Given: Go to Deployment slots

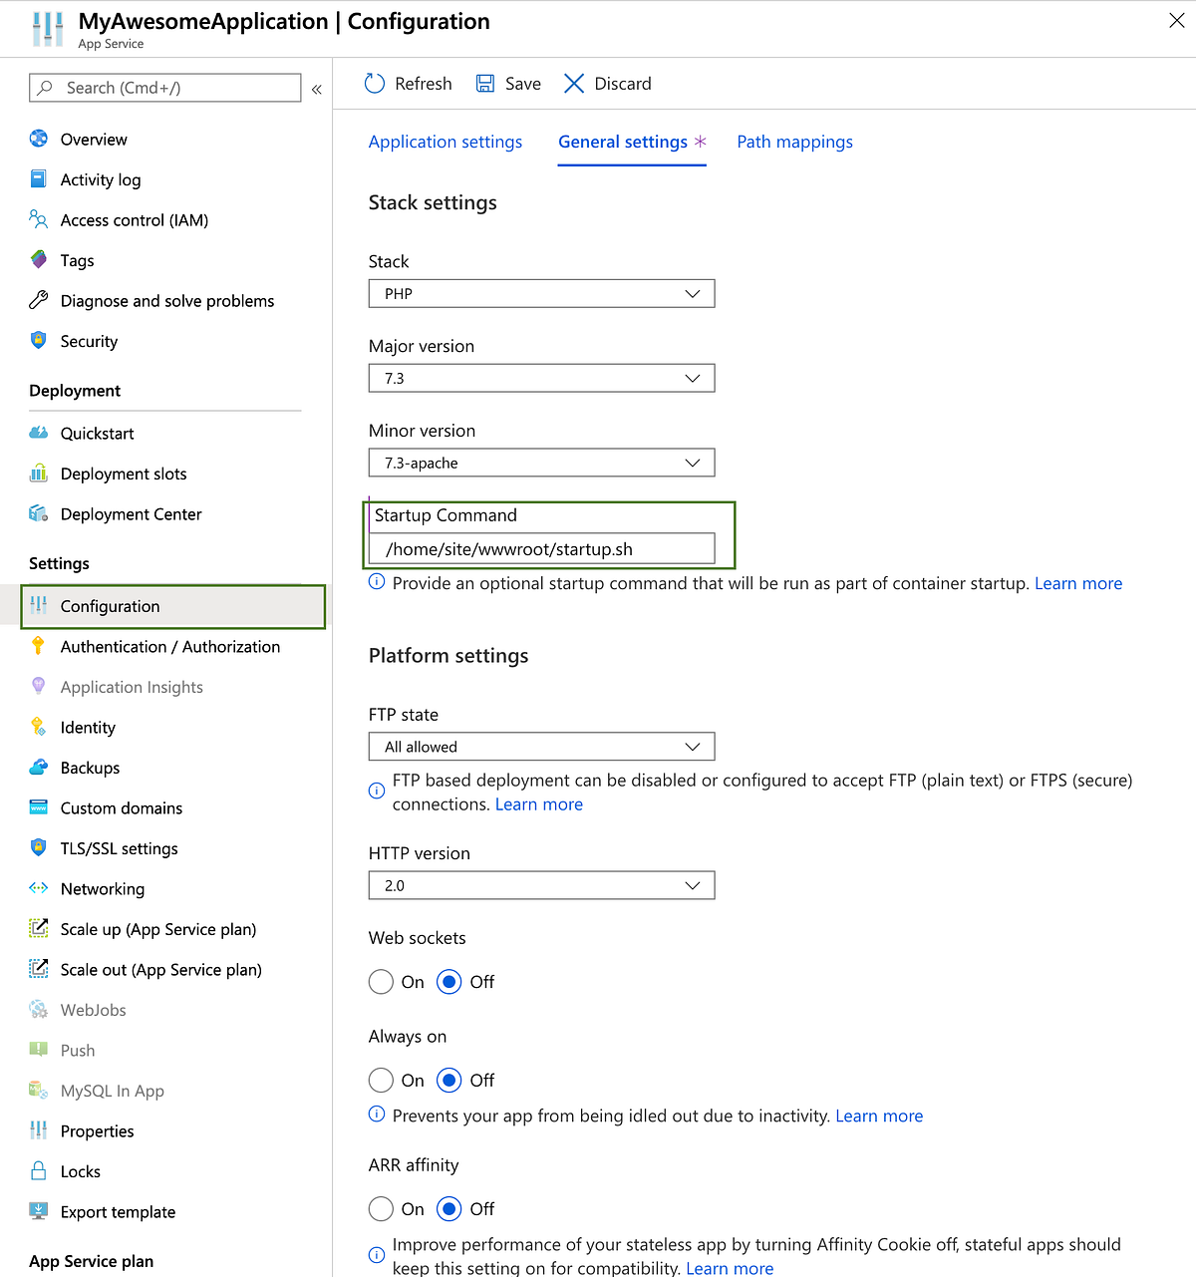Looking at the screenshot, I should click(x=123, y=474).
